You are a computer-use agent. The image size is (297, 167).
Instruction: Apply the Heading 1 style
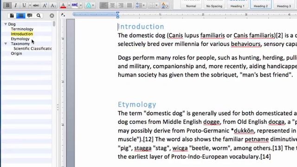(x=237, y=4)
